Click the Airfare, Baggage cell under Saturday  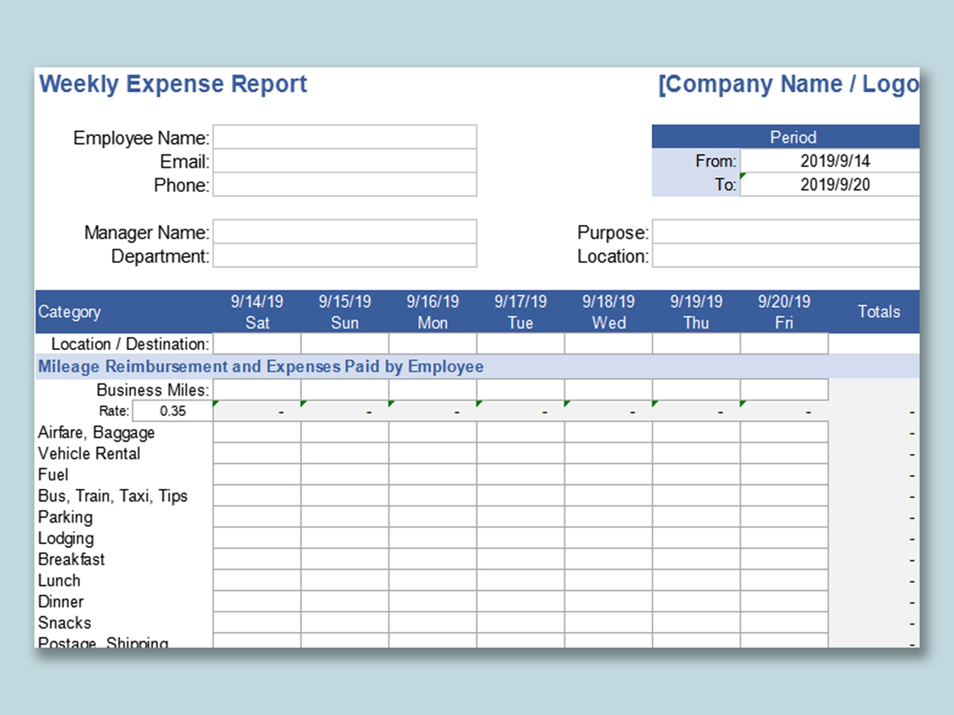coord(257,432)
